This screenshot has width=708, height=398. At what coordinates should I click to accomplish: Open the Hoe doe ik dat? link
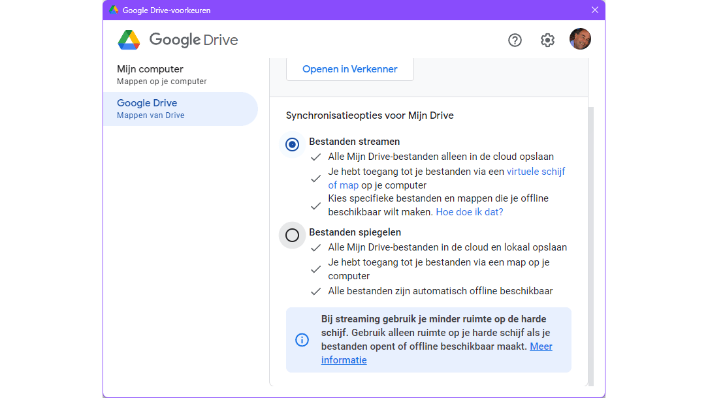469,212
